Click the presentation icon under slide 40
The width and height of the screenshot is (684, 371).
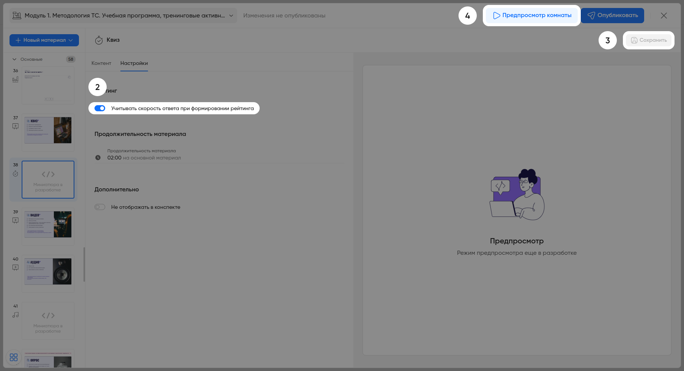15,267
